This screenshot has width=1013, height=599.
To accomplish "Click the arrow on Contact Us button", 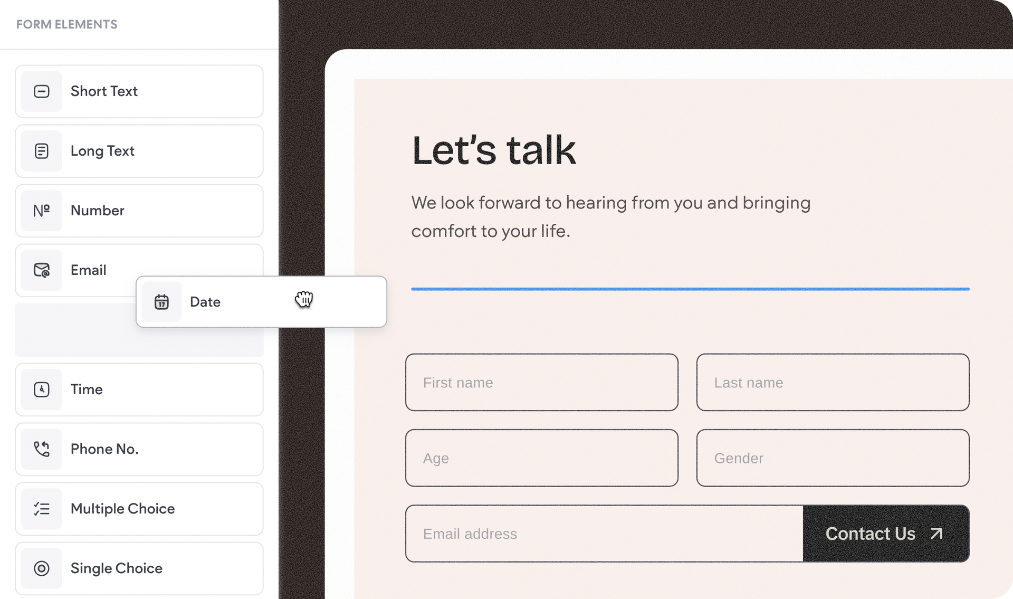I will point(936,534).
